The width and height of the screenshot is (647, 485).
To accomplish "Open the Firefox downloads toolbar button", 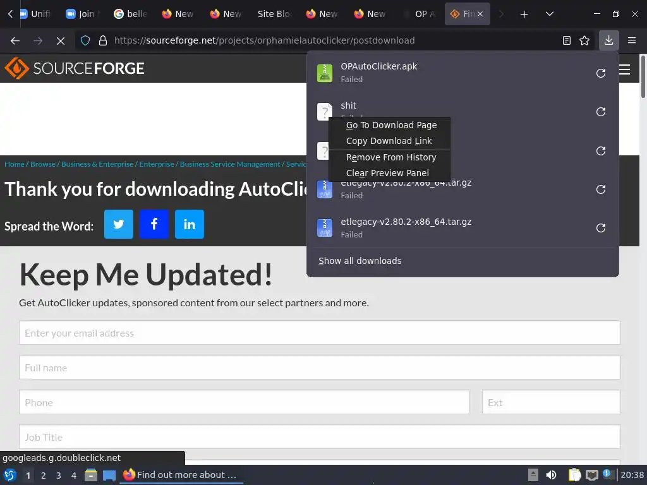I will click(608, 40).
